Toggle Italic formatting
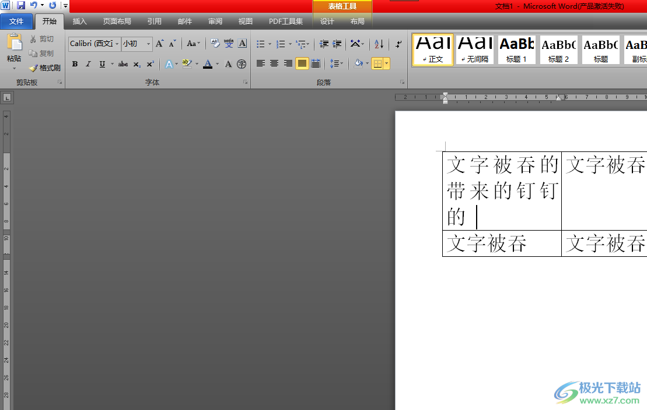Image resolution: width=647 pixels, height=410 pixels. pyautogui.click(x=88, y=64)
